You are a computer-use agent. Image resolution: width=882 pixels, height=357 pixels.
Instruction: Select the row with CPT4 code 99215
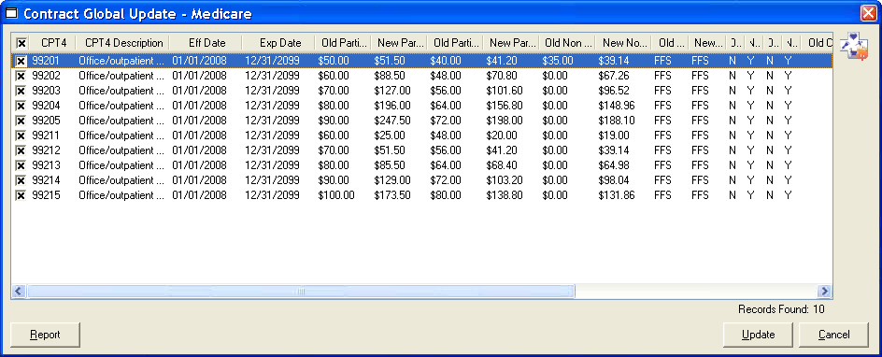(421, 195)
